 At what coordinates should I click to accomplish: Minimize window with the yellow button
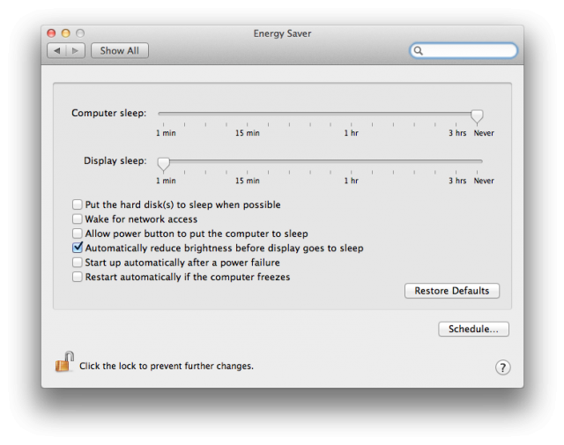(66, 33)
